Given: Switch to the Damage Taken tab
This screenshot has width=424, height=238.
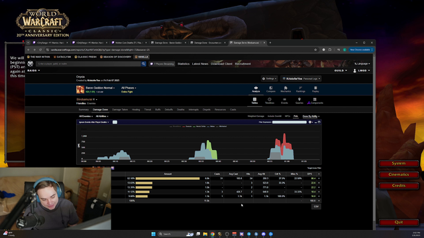Looking at the screenshot, I should tap(120, 110).
